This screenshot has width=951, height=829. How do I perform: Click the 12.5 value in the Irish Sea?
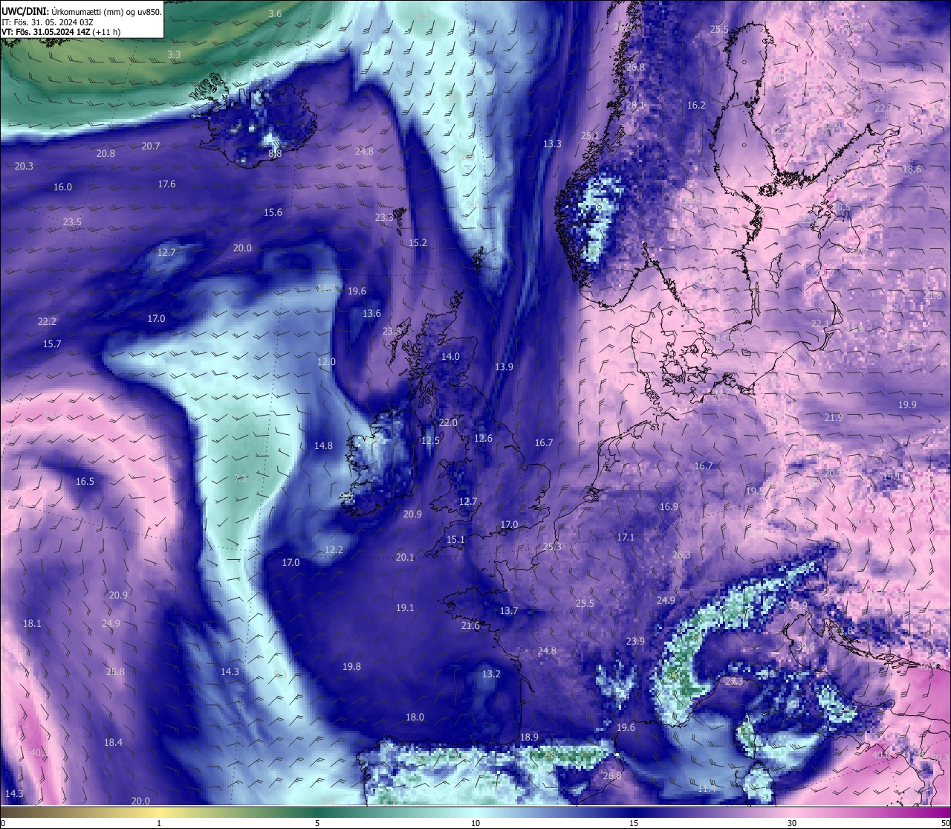coord(430,440)
